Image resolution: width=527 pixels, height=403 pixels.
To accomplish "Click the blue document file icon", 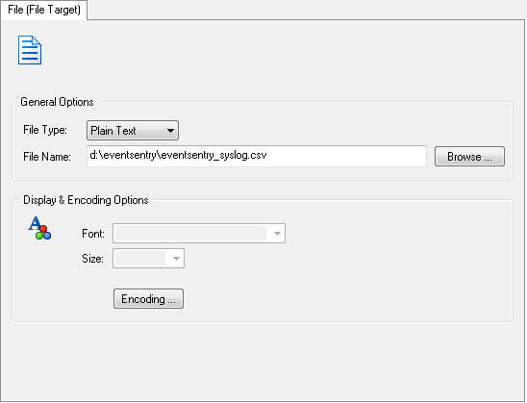I will click(x=30, y=50).
